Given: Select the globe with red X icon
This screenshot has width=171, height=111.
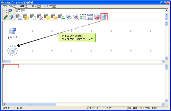Looking at the screenshot, I should pyautogui.click(x=76, y=17).
